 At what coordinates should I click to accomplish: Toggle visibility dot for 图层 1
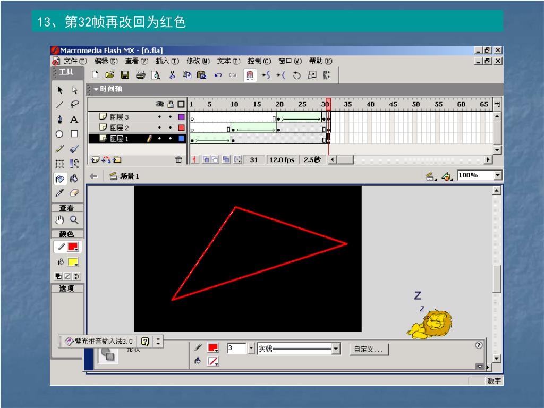[x=159, y=139]
